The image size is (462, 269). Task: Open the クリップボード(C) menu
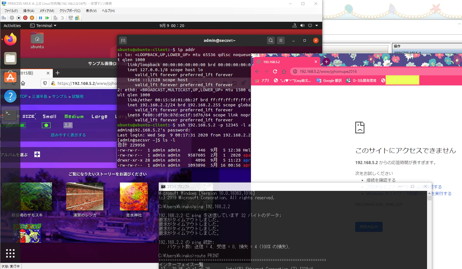[70, 11]
